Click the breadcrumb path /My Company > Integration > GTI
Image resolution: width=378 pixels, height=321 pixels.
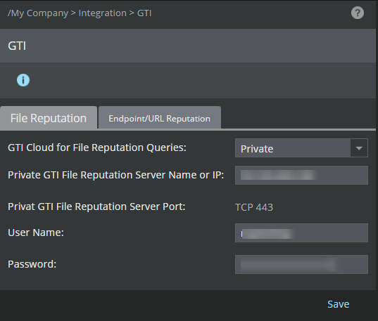(80, 13)
